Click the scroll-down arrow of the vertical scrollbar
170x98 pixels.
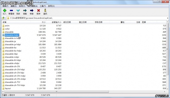click(167, 89)
